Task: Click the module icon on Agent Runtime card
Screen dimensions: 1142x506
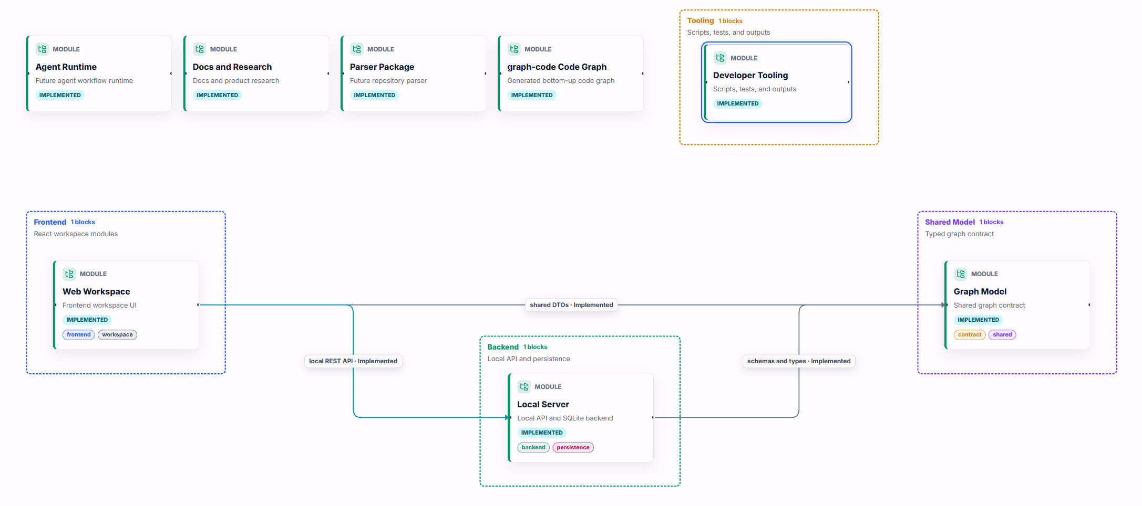Action: point(42,49)
